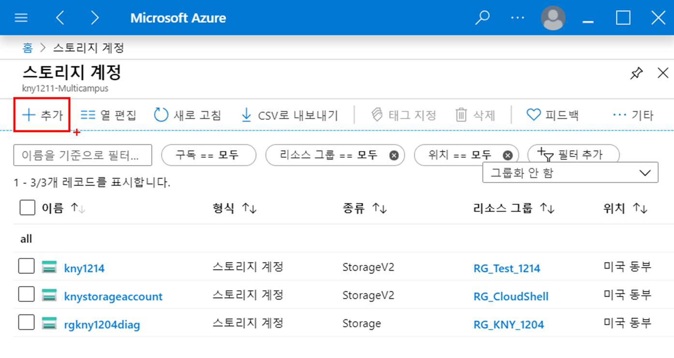Viewport: 674px width, 358px height.
Task: Click 미국 동부 in knystorageaccount row
Action: (x=628, y=294)
